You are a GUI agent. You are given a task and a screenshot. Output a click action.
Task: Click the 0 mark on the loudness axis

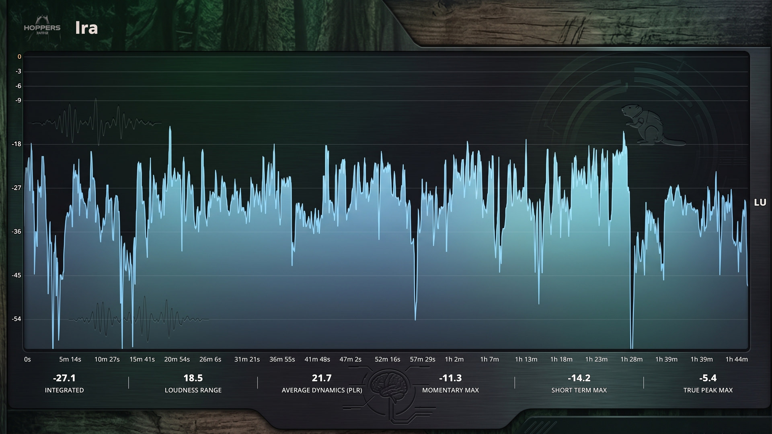pyautogui.click(x=19, y=57)
